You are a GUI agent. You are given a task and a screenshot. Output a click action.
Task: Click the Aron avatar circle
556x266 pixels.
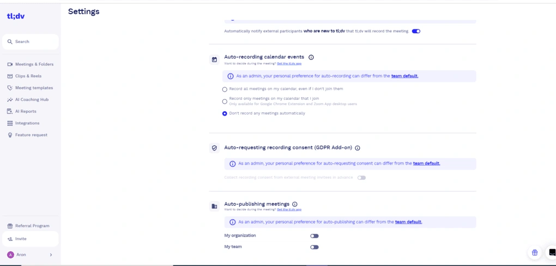click(x=11, y=255)
